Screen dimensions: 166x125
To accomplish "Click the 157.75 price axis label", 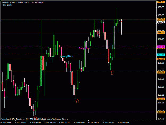I will [x=161, y=39].
